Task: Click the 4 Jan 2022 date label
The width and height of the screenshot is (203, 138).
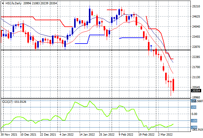Action: (66, 135)
